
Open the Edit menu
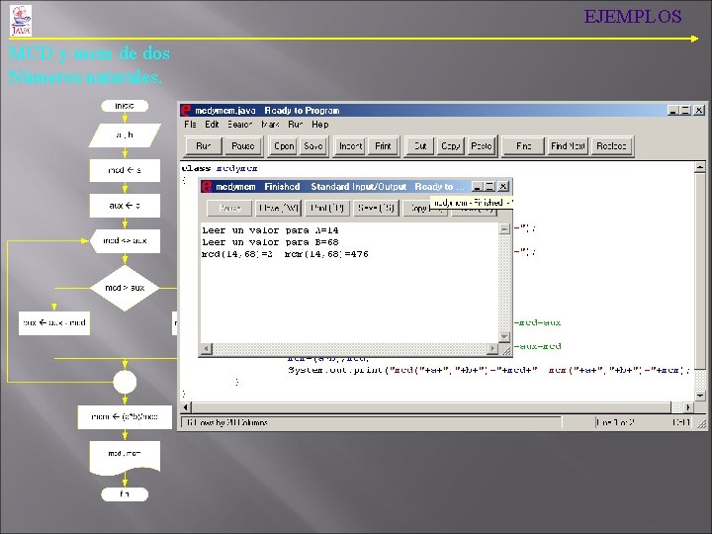[212, 125]
